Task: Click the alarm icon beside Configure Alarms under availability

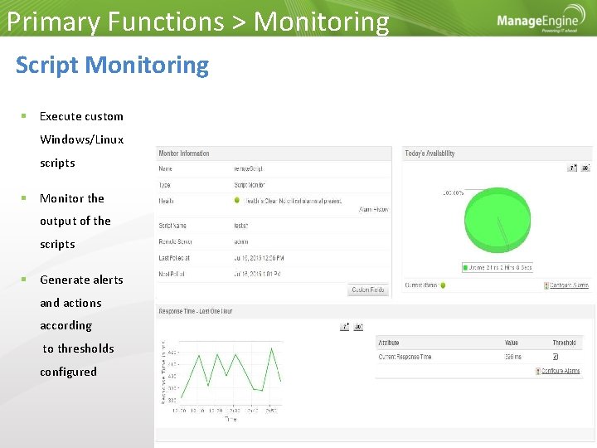Action: point(546,285)
